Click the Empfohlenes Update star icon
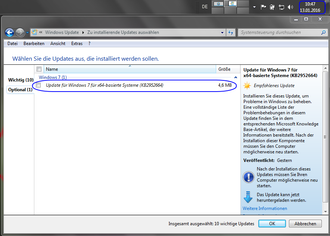Image resolution: width=330 pixels, height=236 pixels. coord(247,86)
